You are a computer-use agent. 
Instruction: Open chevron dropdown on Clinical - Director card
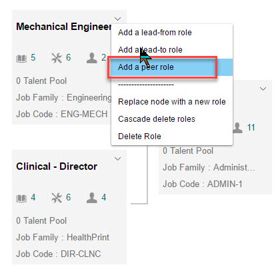117,158
